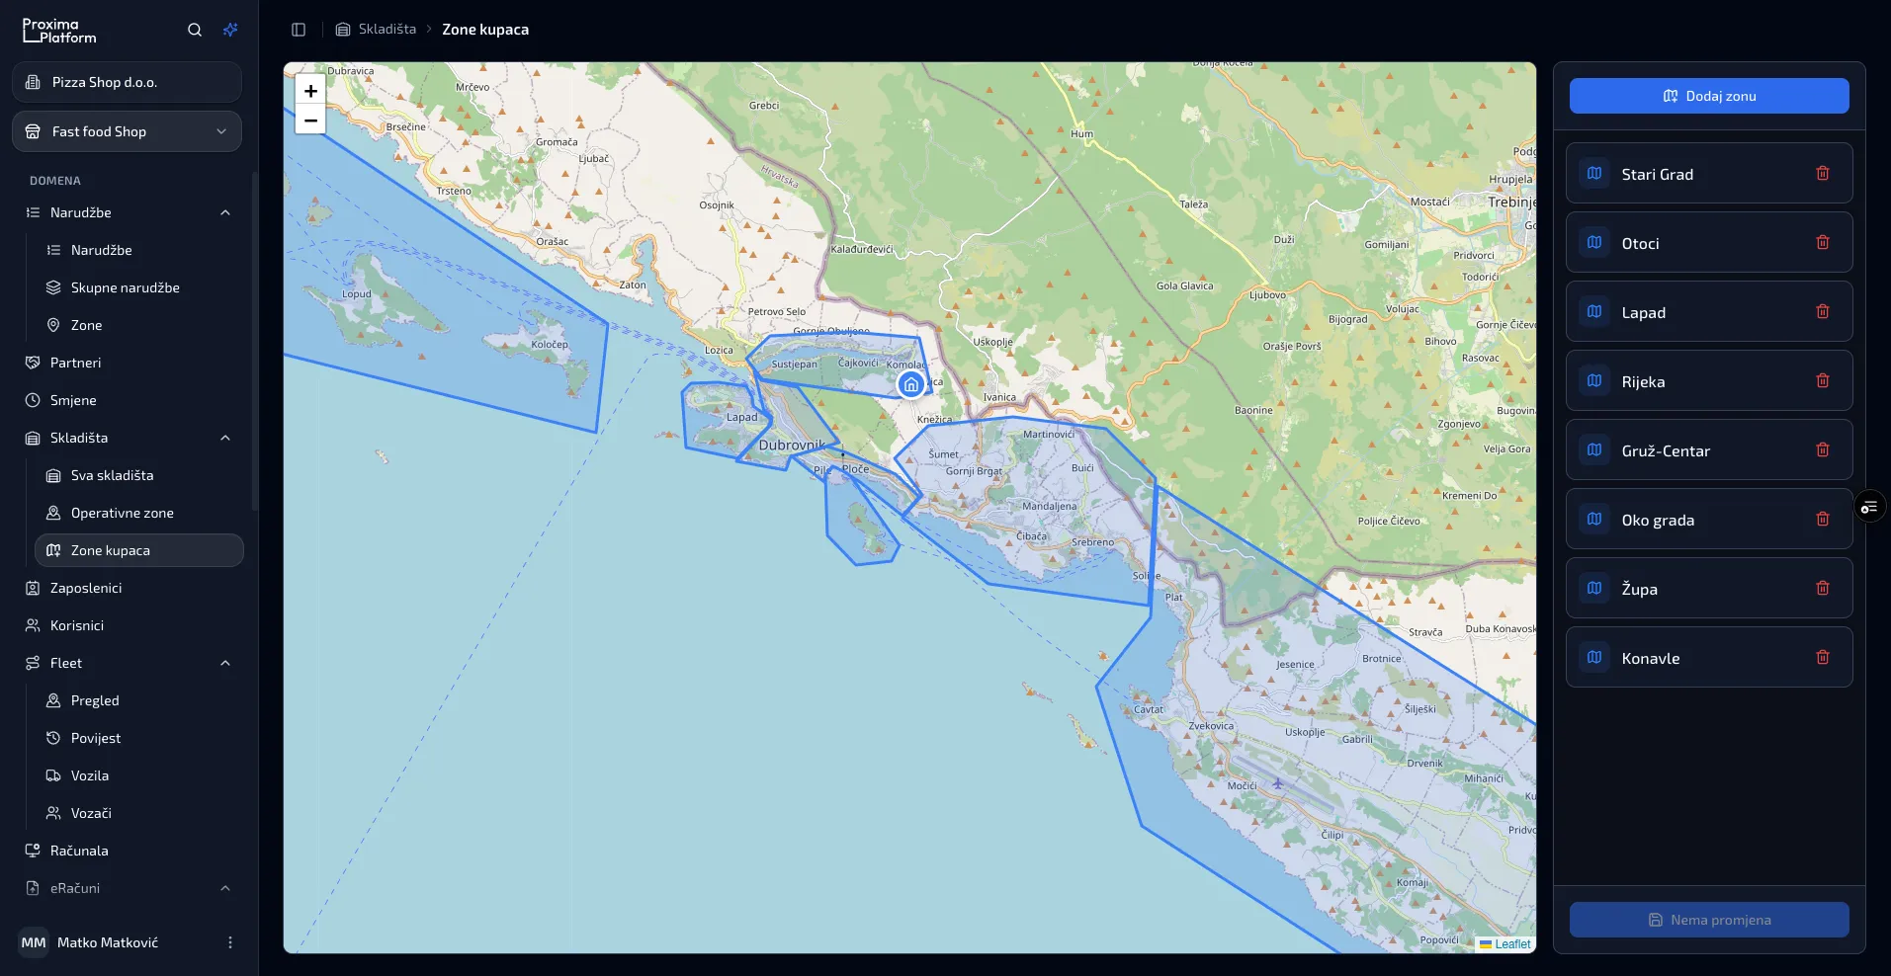The height and width of the screenshot is (976, 1891).
Task: Delete the Oko grada zone
Action: click(1823, 520)
